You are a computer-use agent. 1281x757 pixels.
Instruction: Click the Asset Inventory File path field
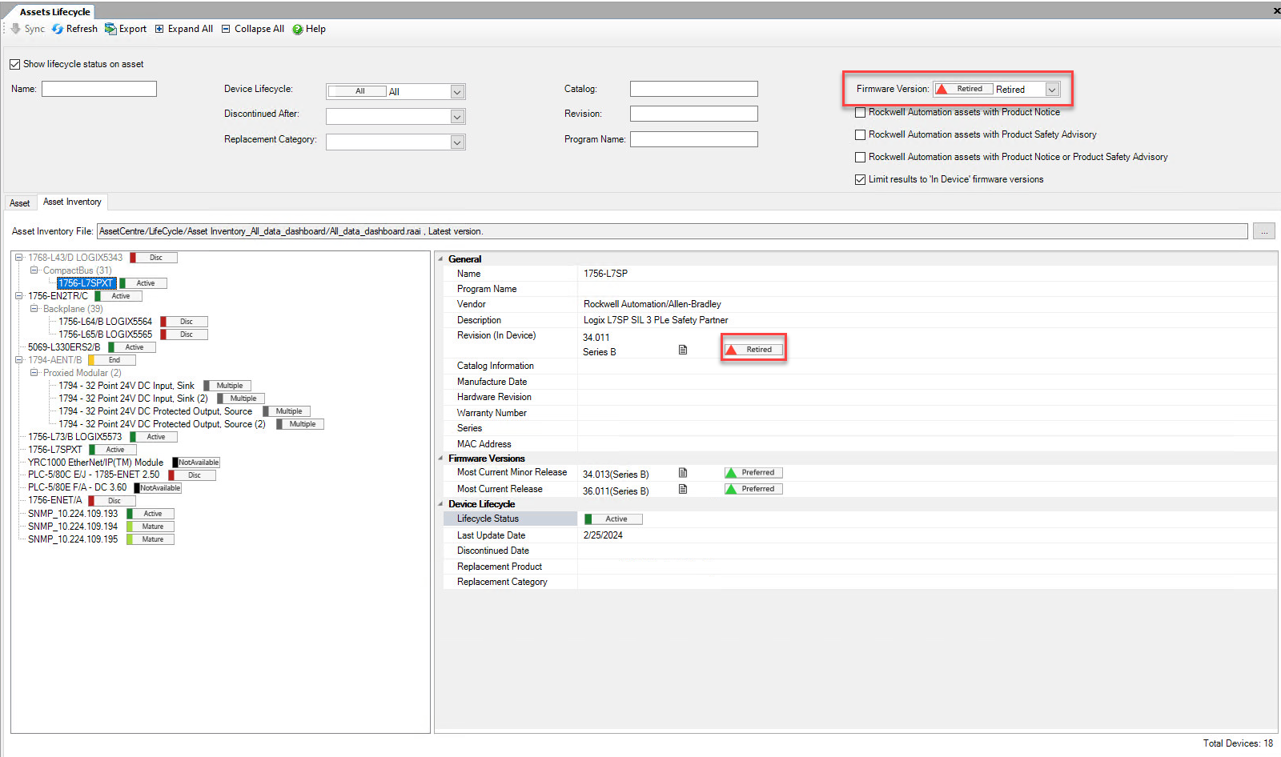tap(673, 231)
